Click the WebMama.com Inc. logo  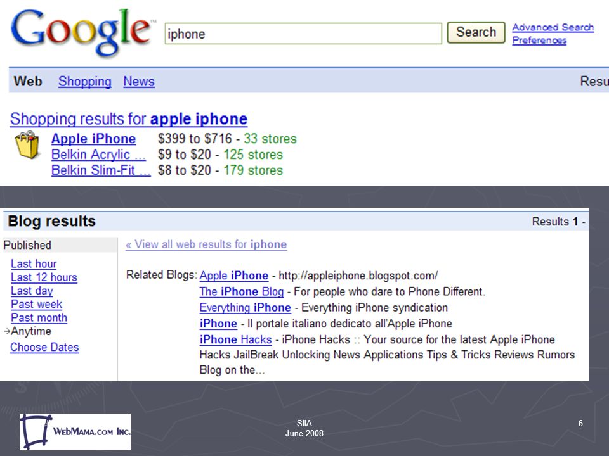(x=75, y=431)
